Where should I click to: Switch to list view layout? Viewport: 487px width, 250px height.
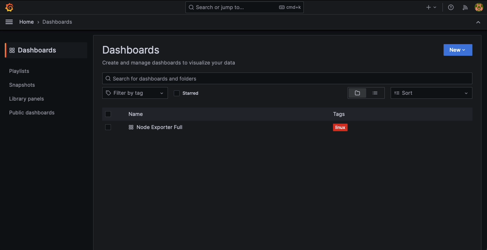pyautogui.click(x=375, y=93)
